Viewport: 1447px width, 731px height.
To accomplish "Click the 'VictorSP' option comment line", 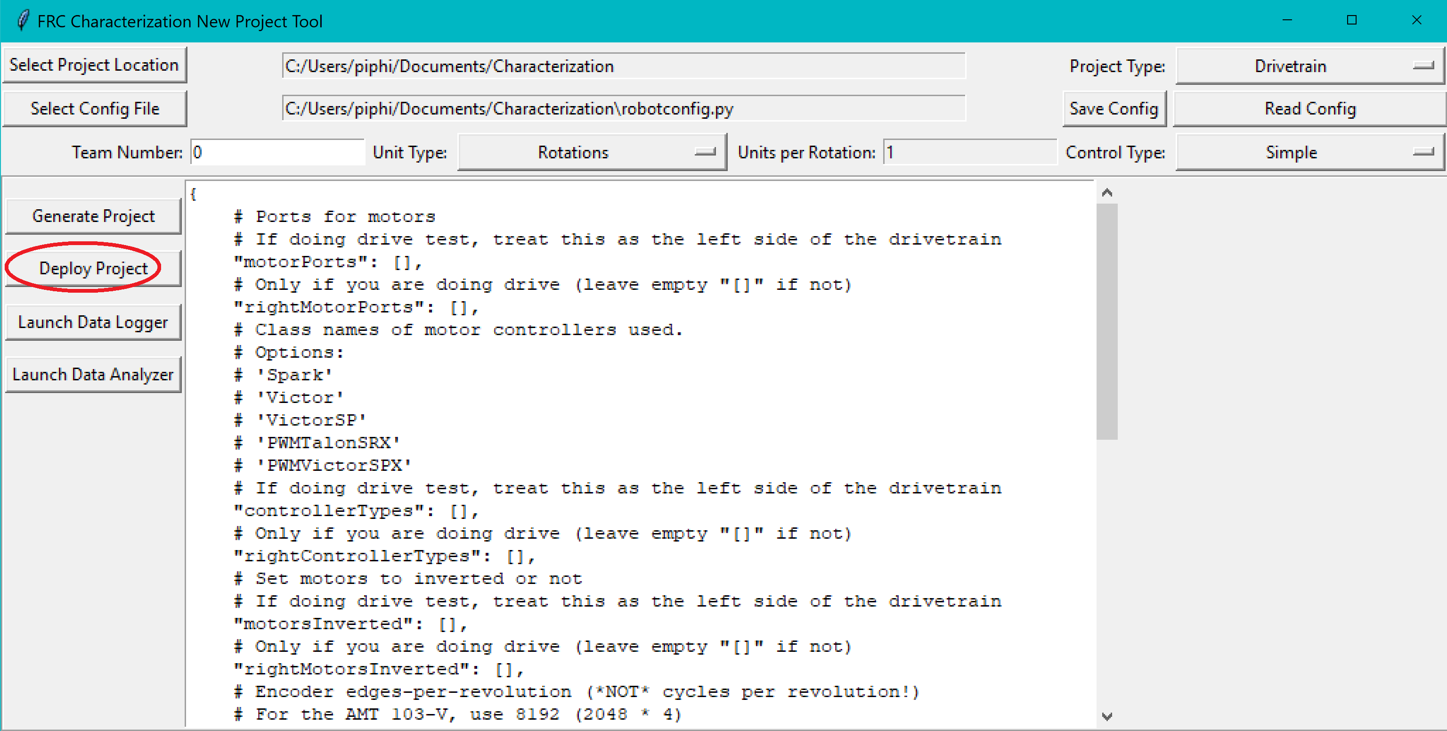I will tap(300, 421).
